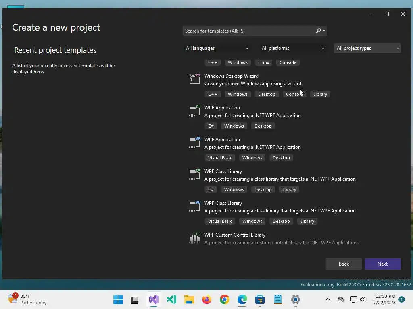Open the weather widget showing 85°F
Viewport: 413px width, 309px height.
click(27, 299)
